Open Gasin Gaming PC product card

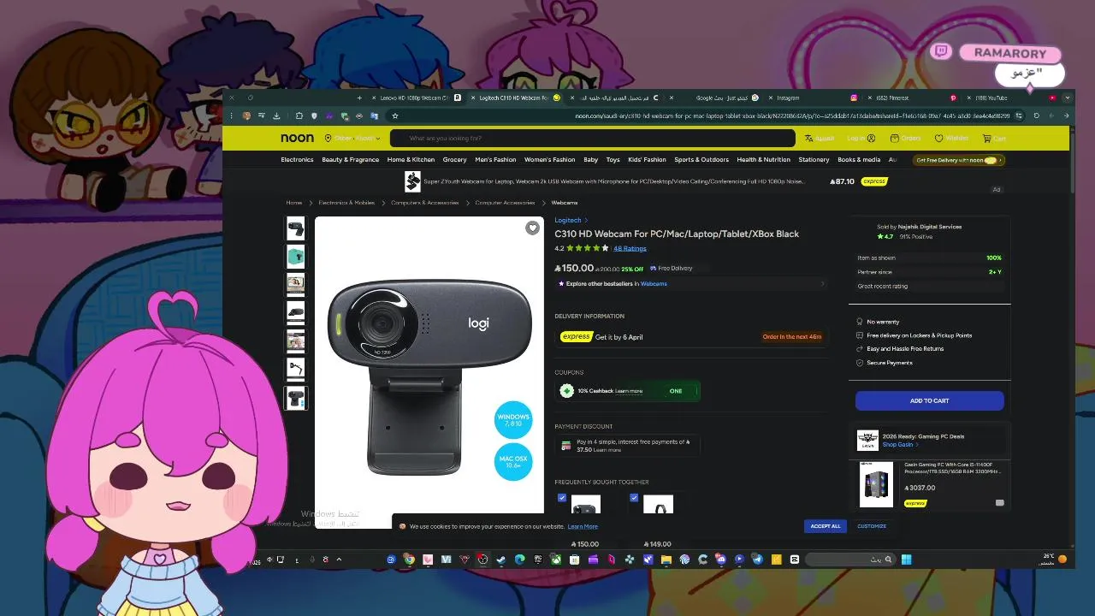pyautogui.click(x=930, y=484)
